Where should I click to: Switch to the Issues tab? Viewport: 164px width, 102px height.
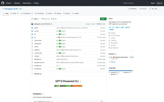pyautogui.click(x=15, y=13)
